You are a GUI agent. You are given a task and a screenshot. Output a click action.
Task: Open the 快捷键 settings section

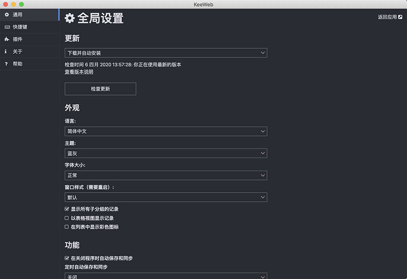tap(30, 27)
